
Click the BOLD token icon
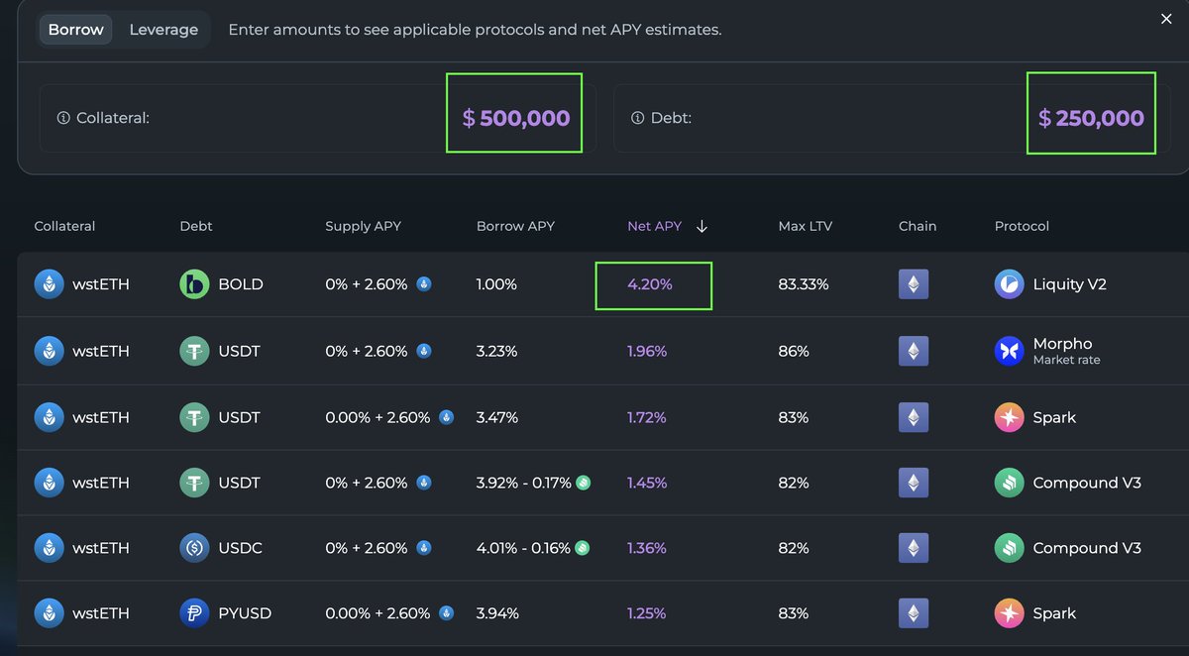194,284
